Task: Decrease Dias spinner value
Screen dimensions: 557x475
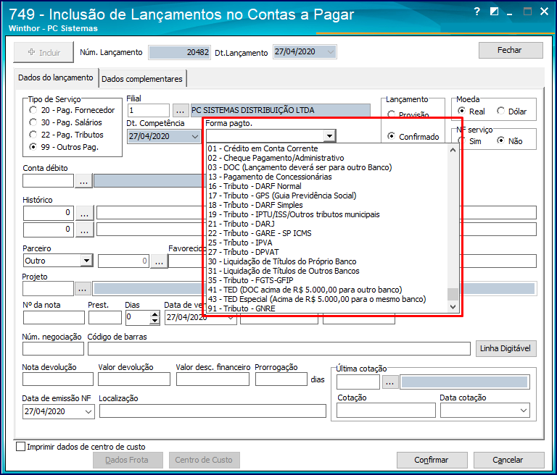Action: coord(154,321)
